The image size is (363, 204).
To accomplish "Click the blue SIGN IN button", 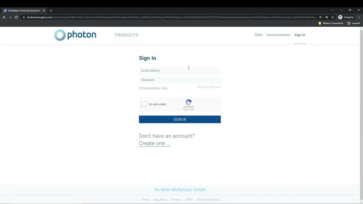I will point(180,119).
